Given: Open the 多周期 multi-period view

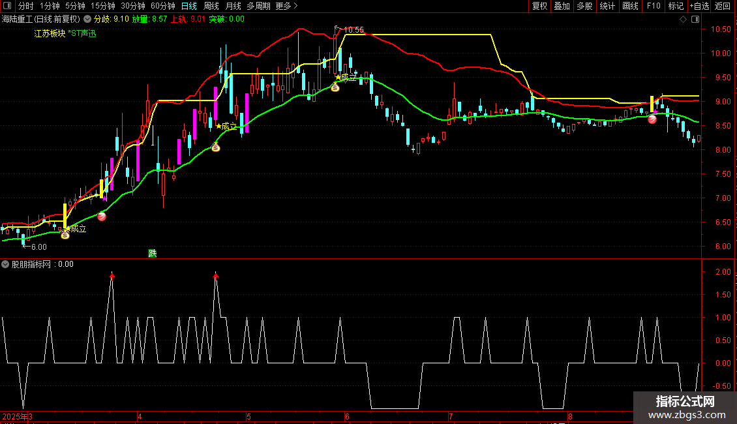Looking at the screenshot, I should (258, 6).
